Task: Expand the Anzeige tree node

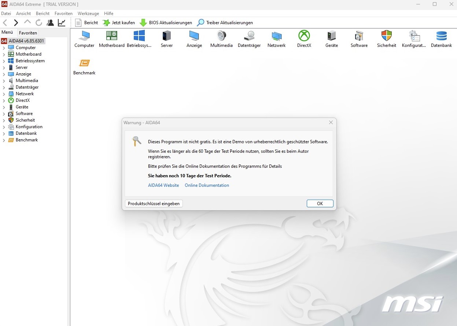Action: click(4, 74)
